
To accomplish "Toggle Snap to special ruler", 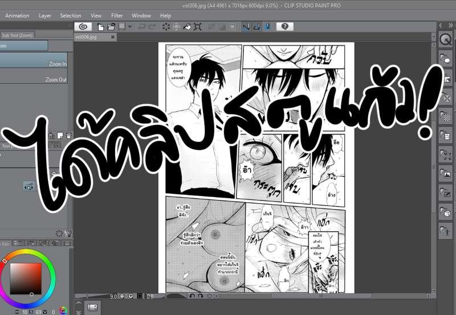I will tap(257, 27).
